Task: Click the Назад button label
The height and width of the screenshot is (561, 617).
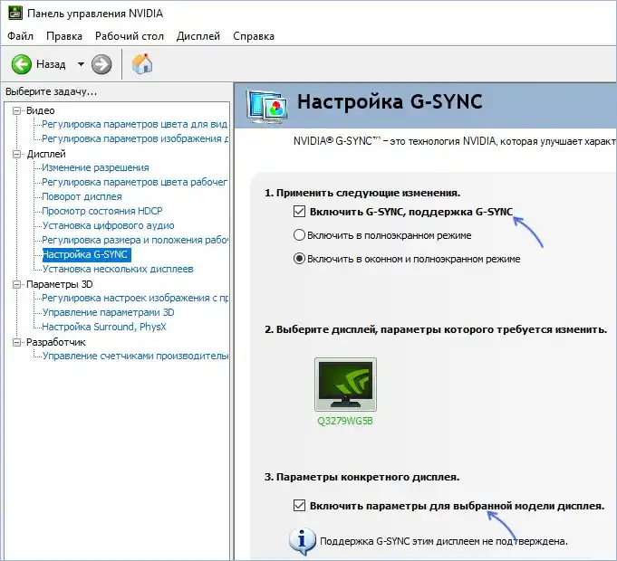Action: tap(51, 64)
